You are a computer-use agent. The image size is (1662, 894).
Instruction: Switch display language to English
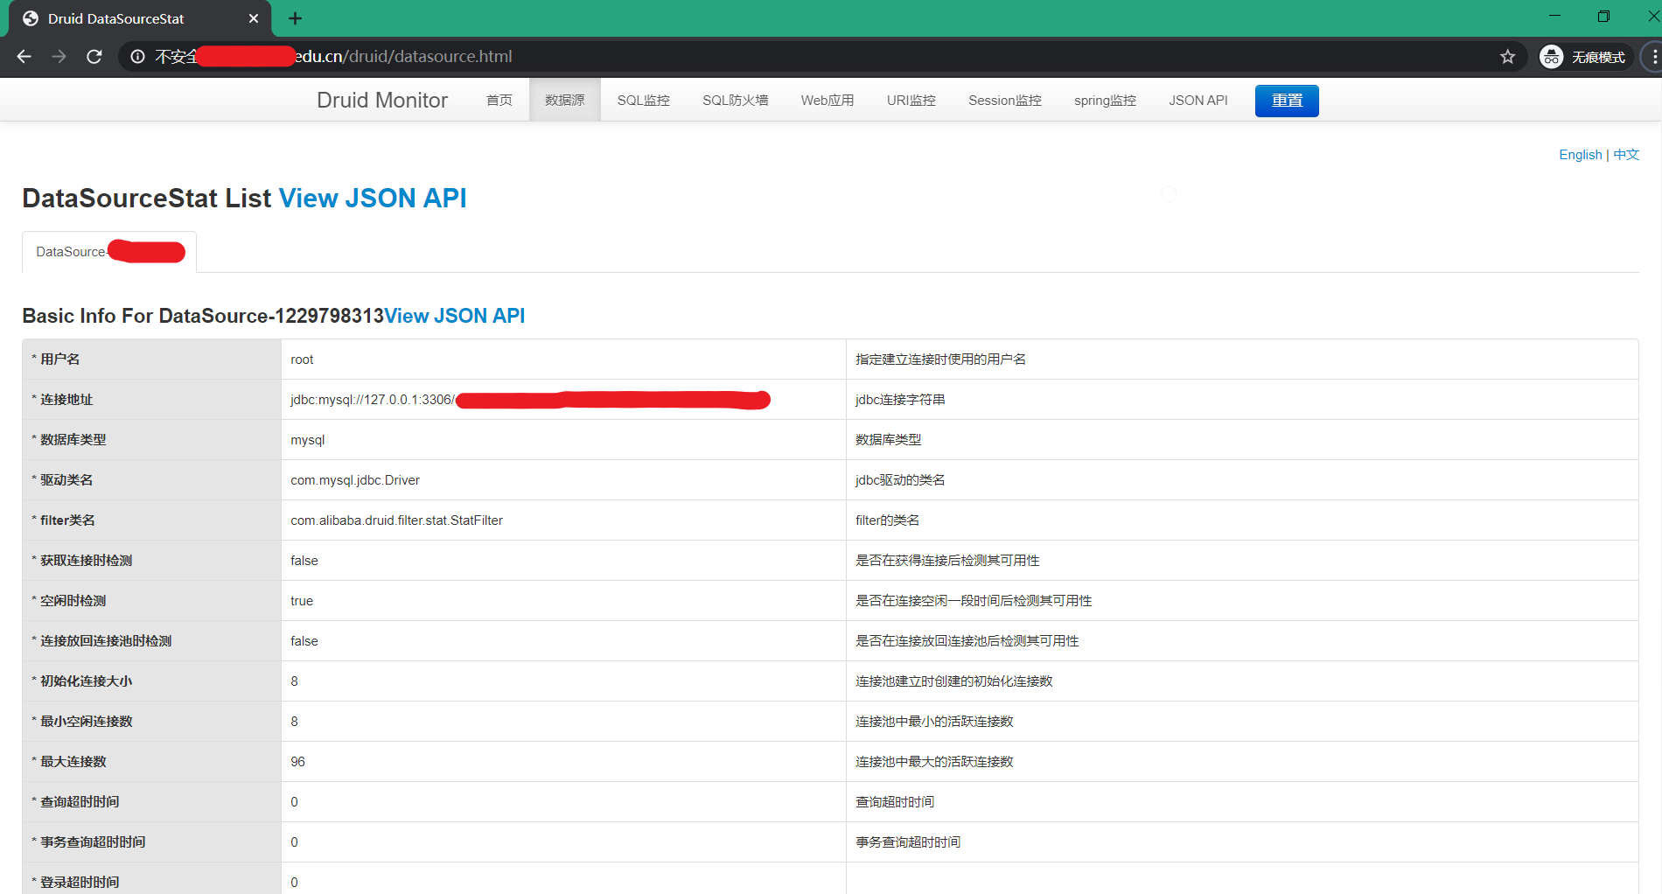click(1580, 154)
